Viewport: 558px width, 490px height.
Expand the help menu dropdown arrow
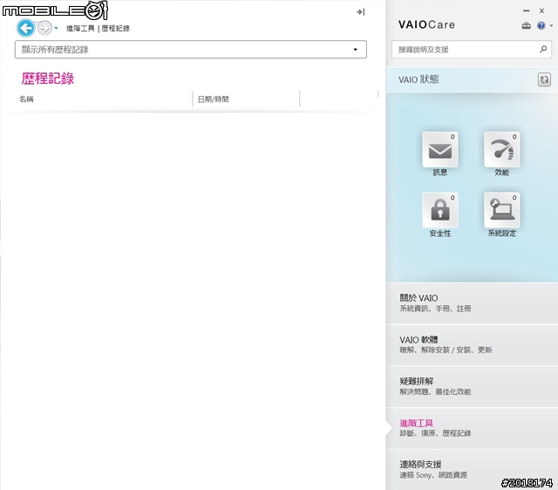pos(551,25)
